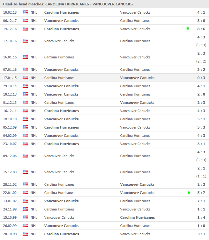Click the flag icon in the 26.02.99 row
This screenshot has width=209, height=240.
click(26, 226)
